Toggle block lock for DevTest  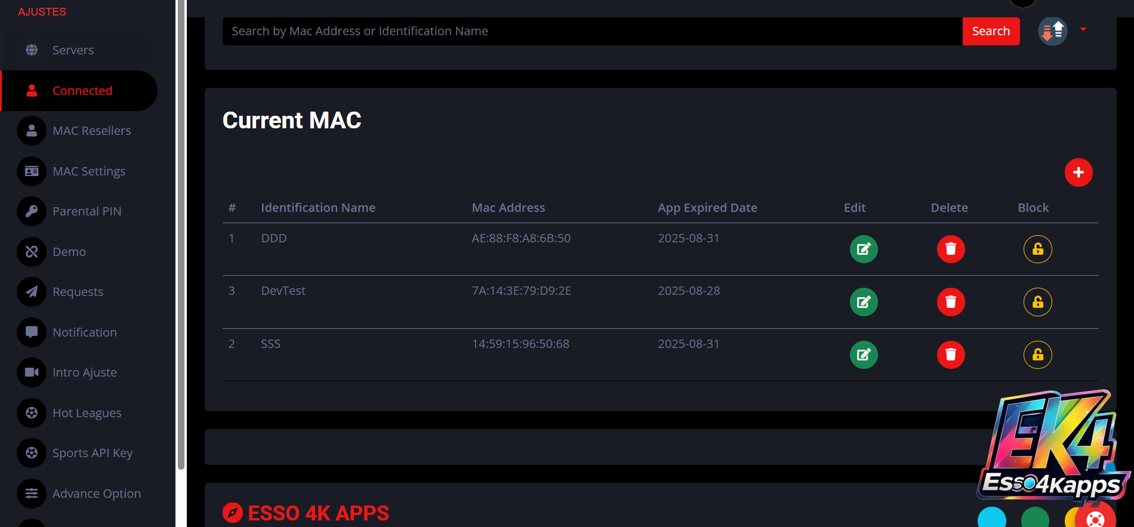click(x=1037, y=302)
